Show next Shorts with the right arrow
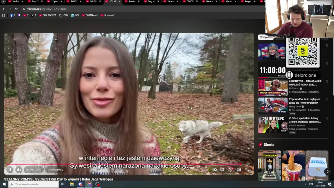The image size is (334, 188). 327,172
